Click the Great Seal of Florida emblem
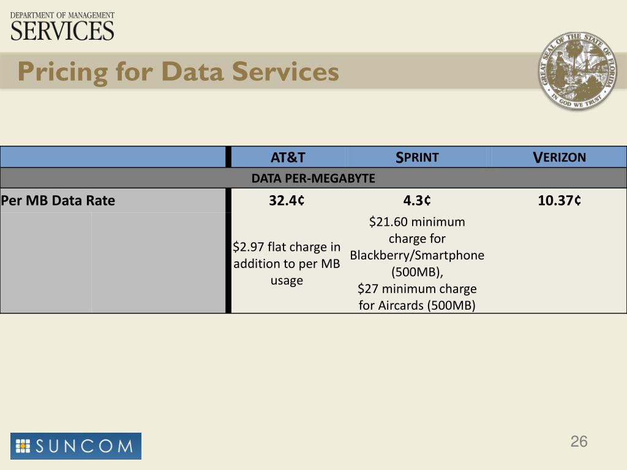The height and width of the screenshot is (470, 627). point(577,71)
